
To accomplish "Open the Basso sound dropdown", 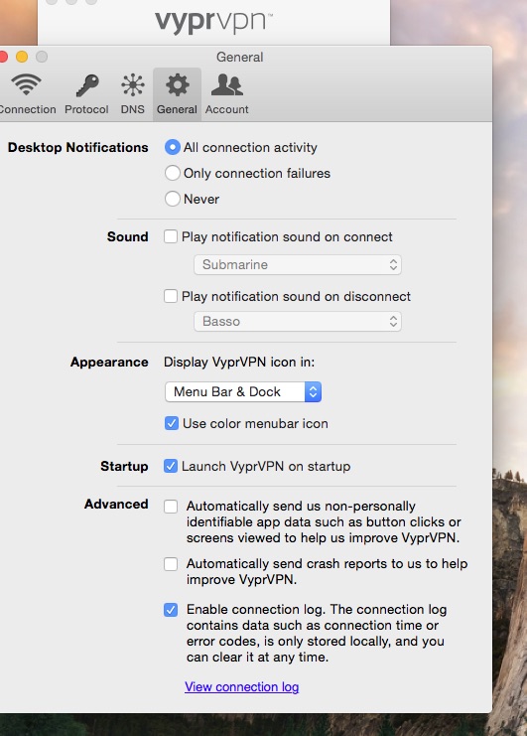I will click(x=298, y=322).
